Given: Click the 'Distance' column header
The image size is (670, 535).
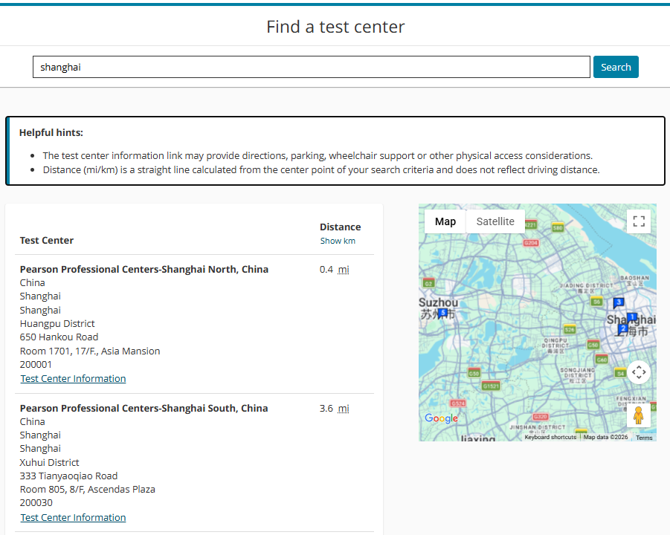Looking at the screenshot, I should (x=340, y=227).
